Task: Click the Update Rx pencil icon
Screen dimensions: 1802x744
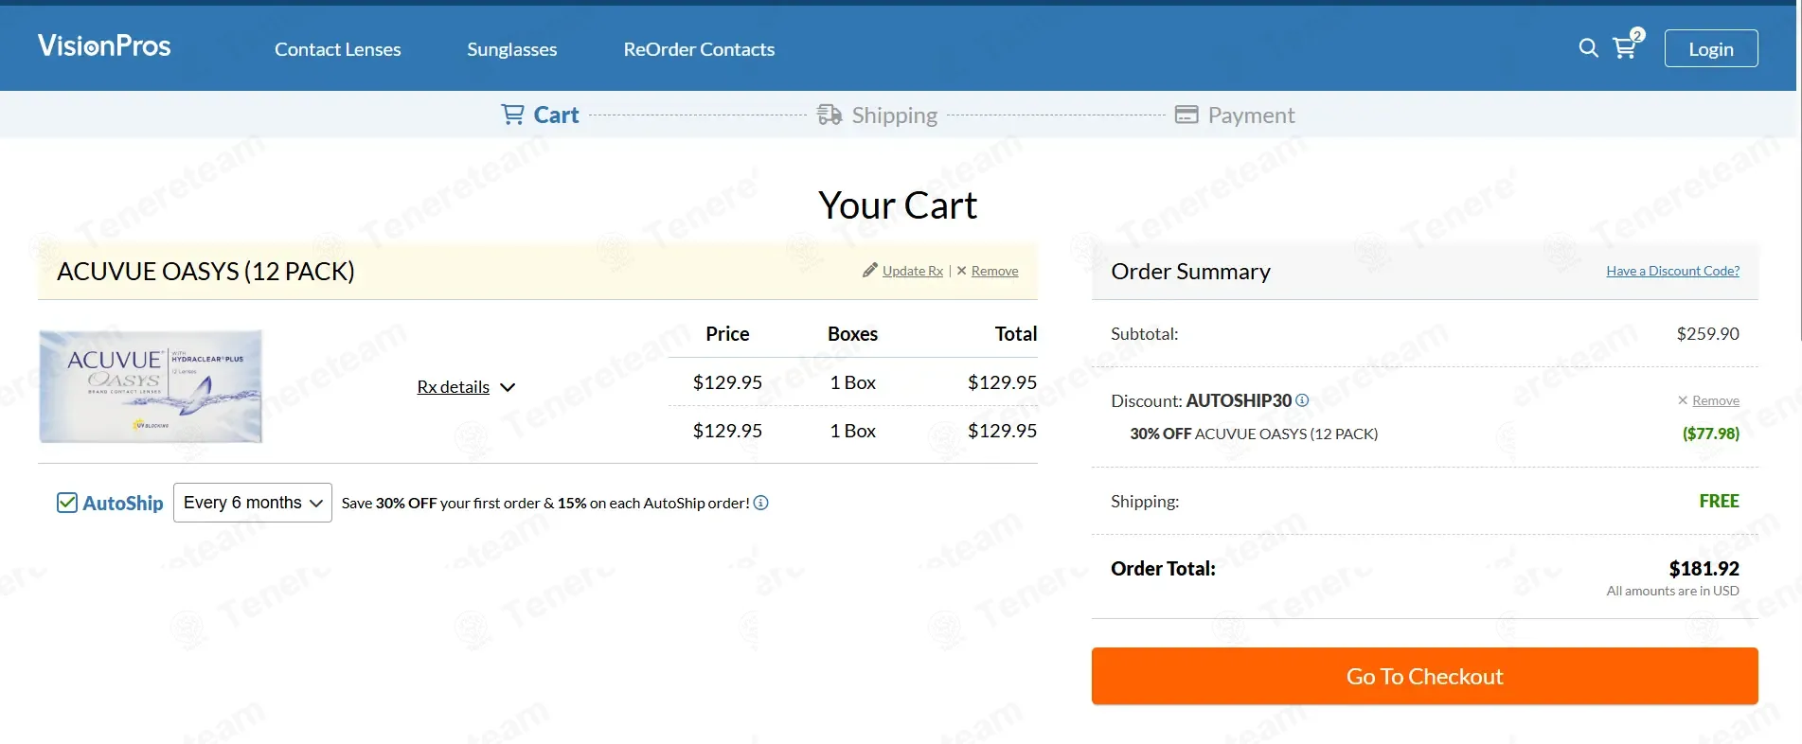Action: tap(870, 271)
